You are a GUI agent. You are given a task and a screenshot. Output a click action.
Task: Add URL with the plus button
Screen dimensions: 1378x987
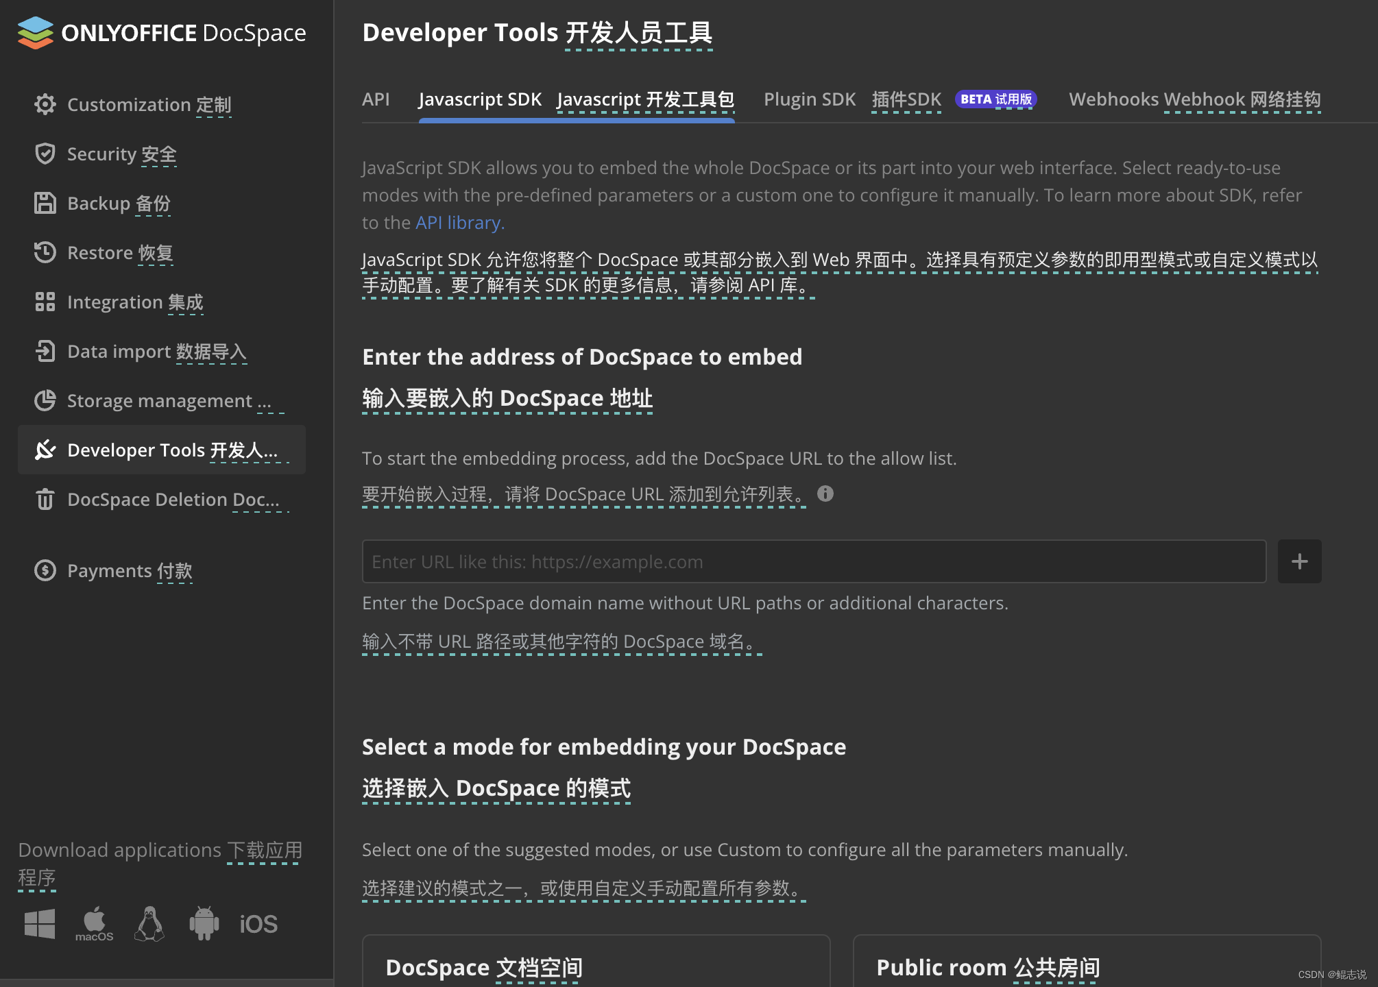1299,561
